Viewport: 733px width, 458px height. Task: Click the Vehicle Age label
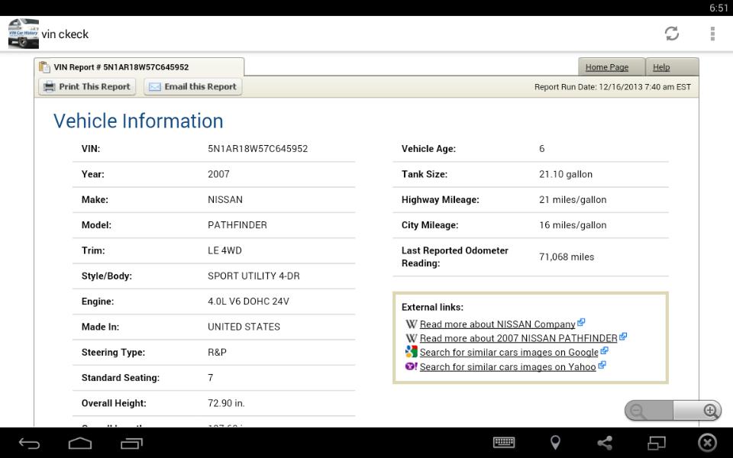coord(428,149)
